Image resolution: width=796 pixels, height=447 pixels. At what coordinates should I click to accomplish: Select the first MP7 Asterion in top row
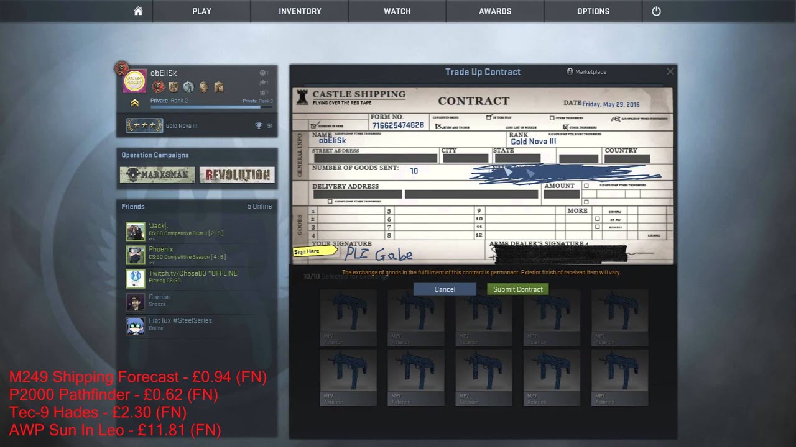tap(348, 318)
